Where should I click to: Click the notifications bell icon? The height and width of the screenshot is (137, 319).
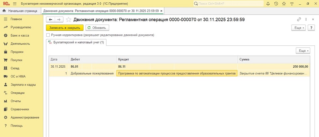point(268,3)
